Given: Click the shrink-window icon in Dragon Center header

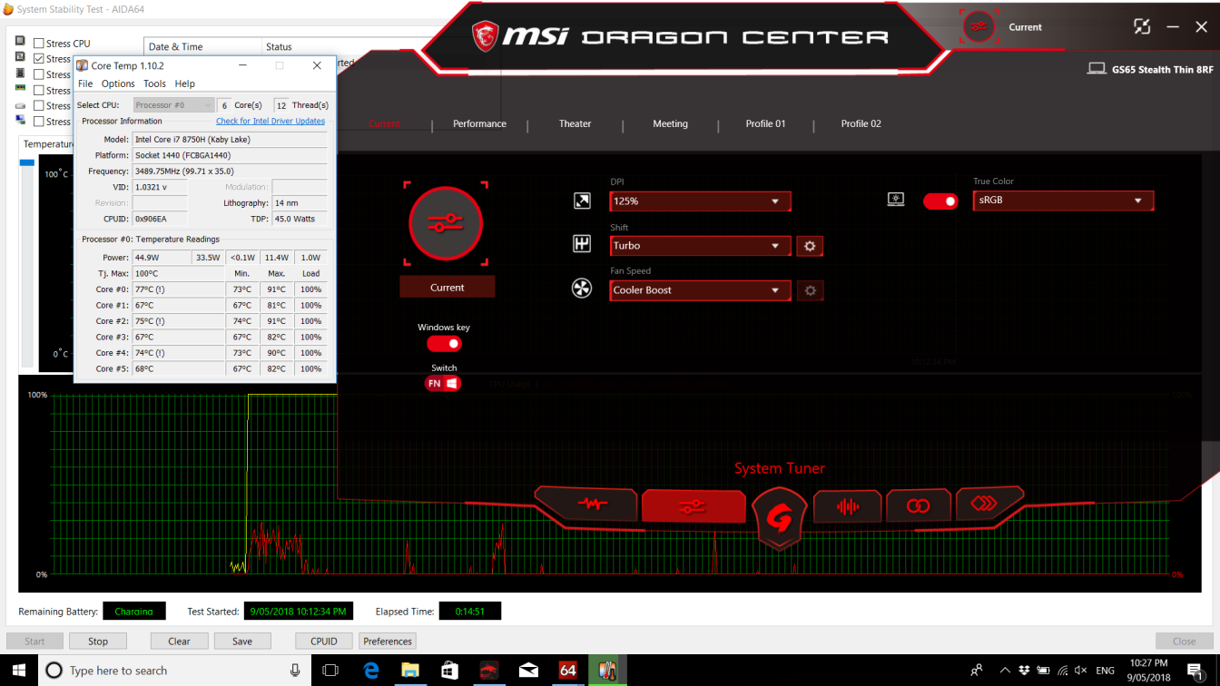Looking at the screenshot, I should point(1142,26).
